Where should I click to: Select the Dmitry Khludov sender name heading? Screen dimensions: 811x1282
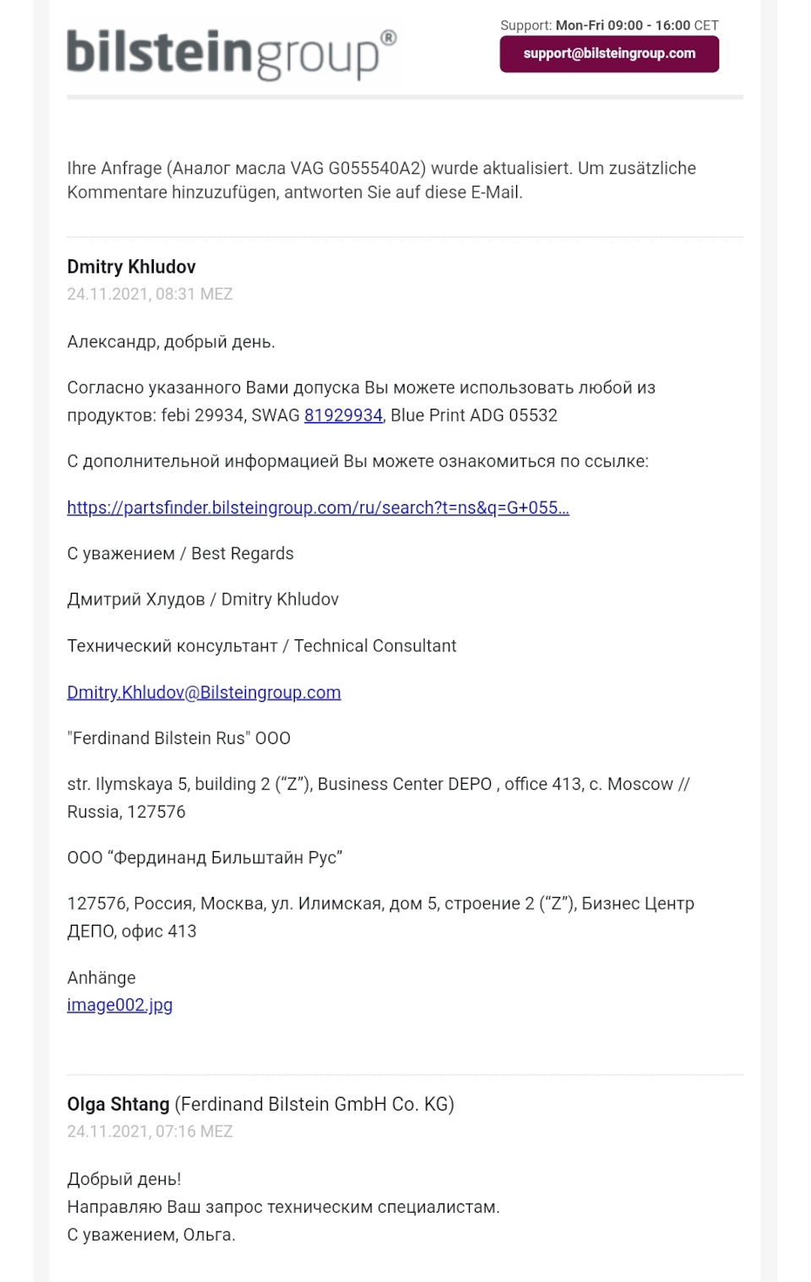132,267
